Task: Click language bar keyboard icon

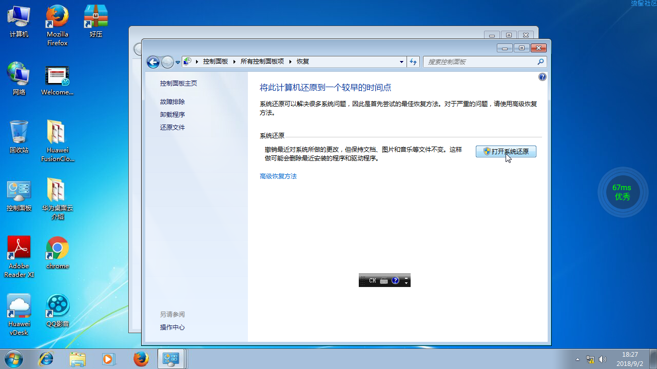Action: [384, 280]
